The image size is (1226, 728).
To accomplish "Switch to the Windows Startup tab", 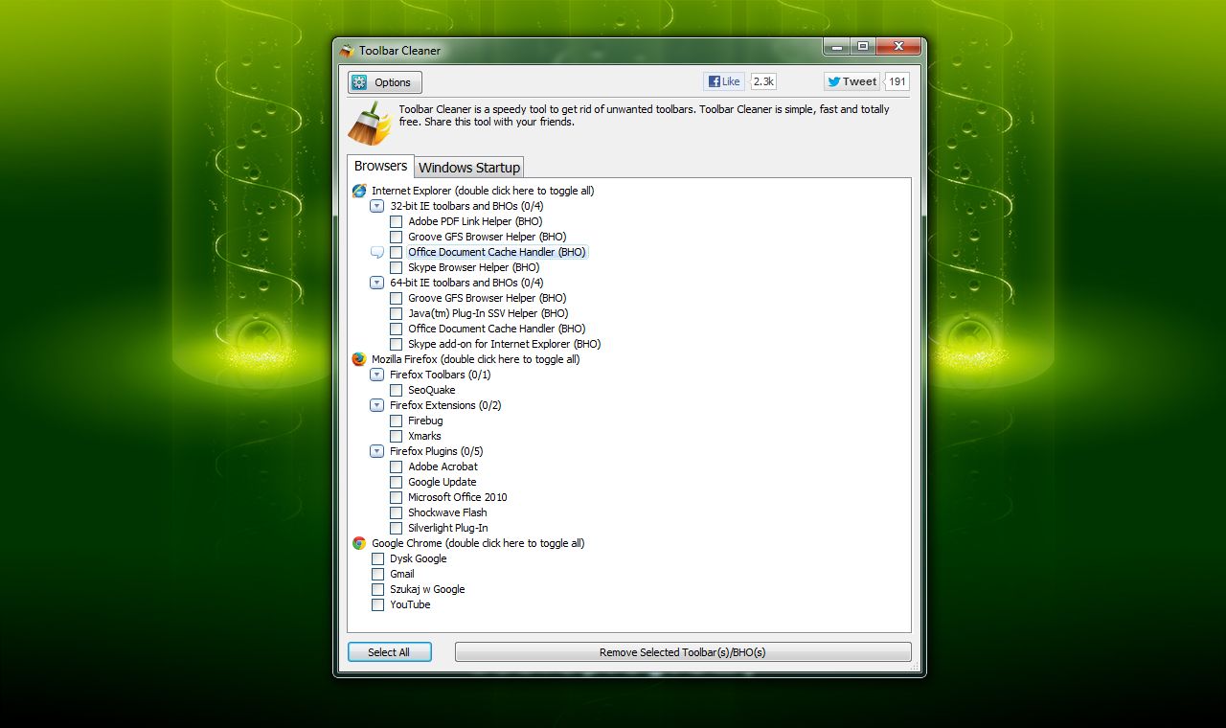I will pyautogui.click(x=469, y=167).
